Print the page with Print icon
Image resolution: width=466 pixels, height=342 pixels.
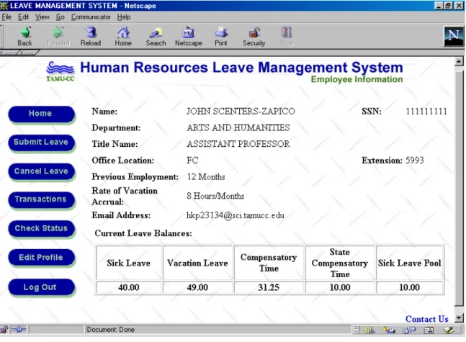coord(221,37)
